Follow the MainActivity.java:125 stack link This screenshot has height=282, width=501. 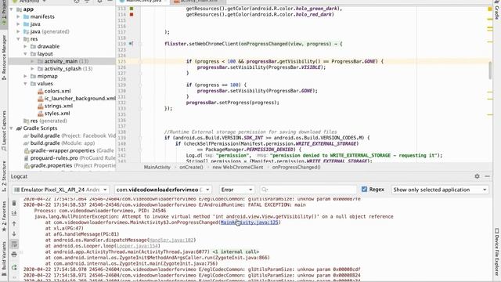249,222
